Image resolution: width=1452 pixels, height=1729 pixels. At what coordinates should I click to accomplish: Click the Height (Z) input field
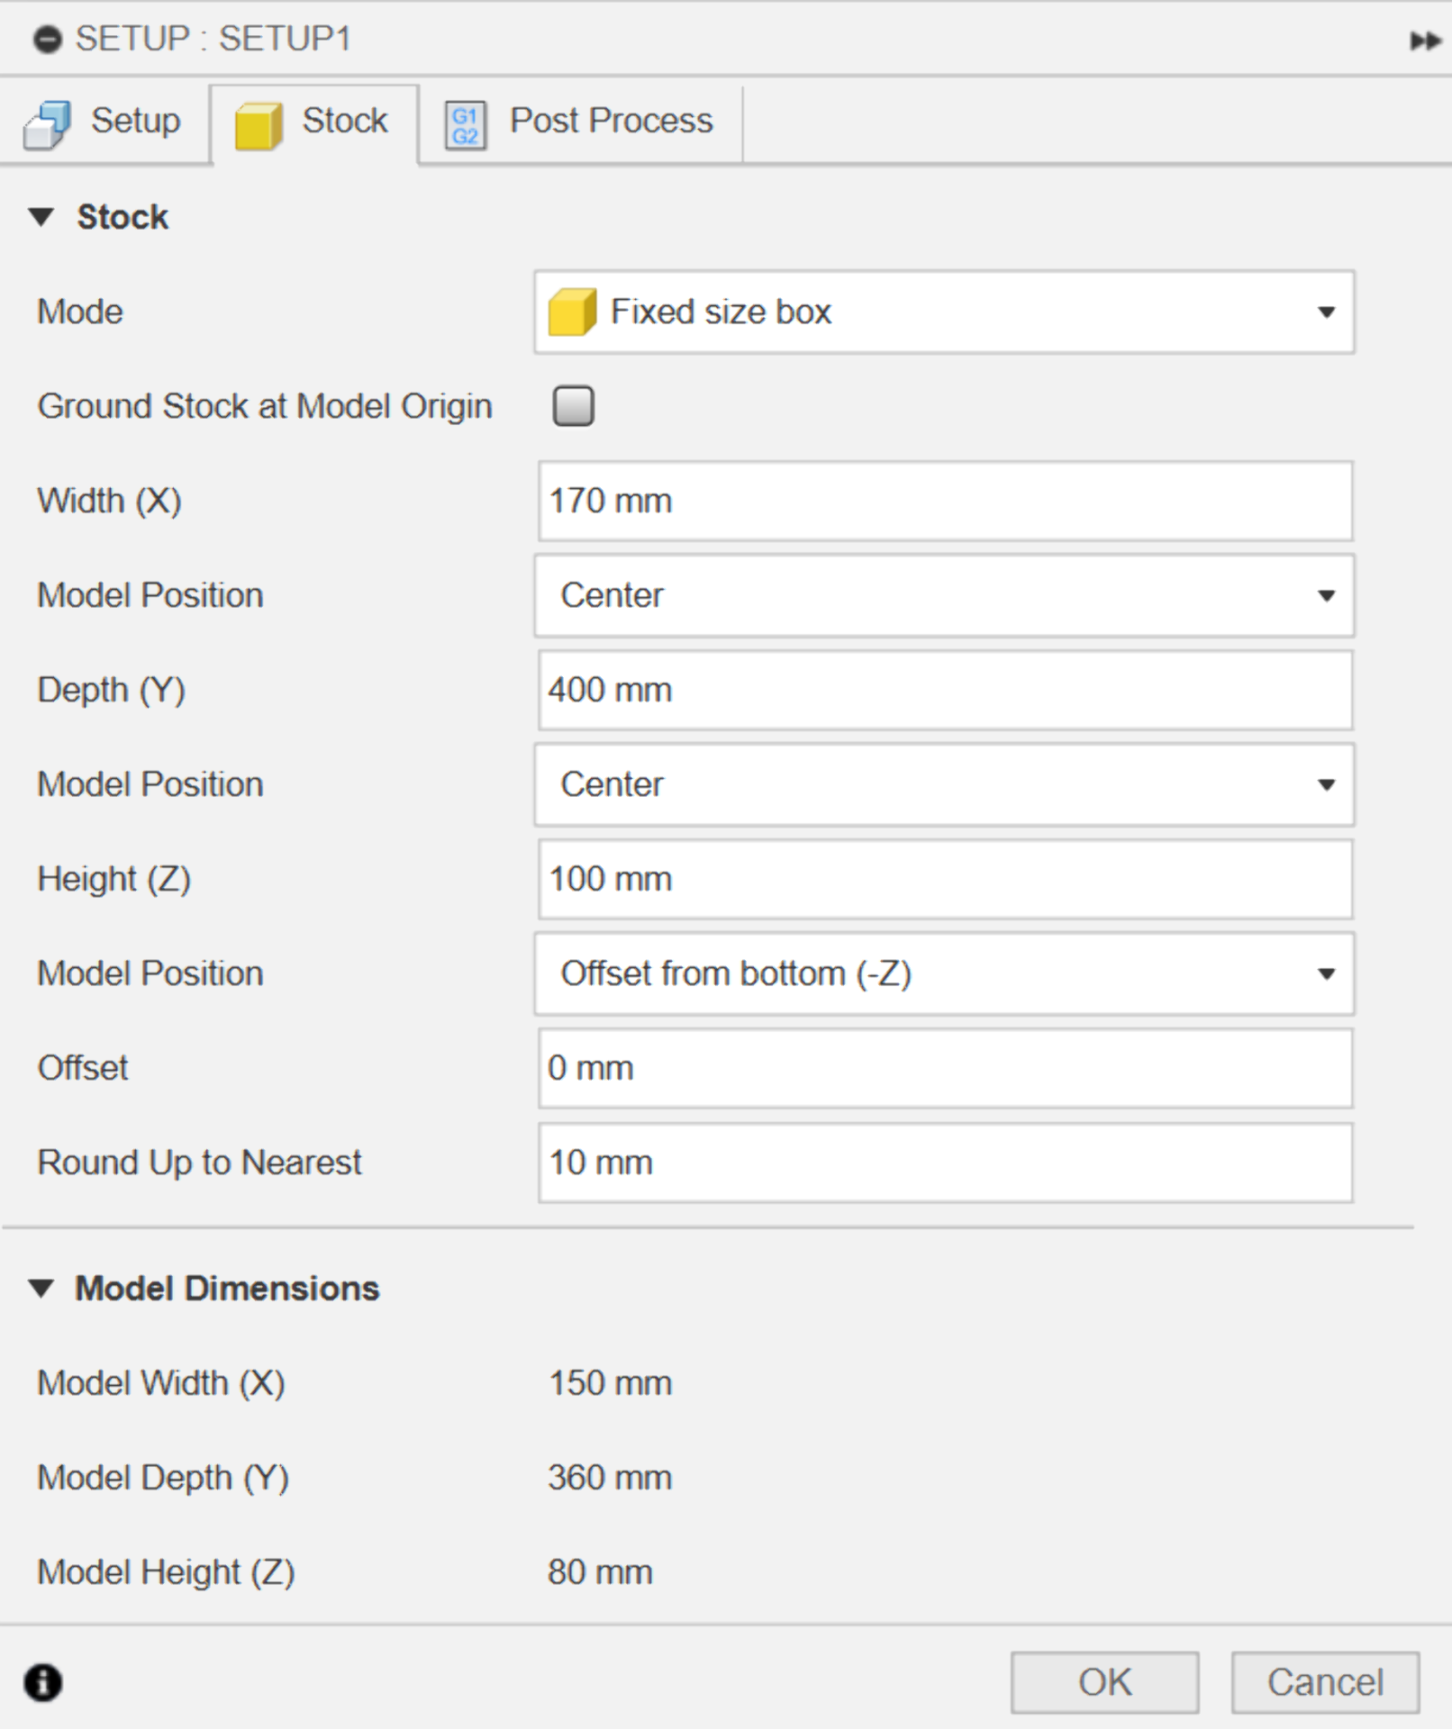(x=944, y=880)
